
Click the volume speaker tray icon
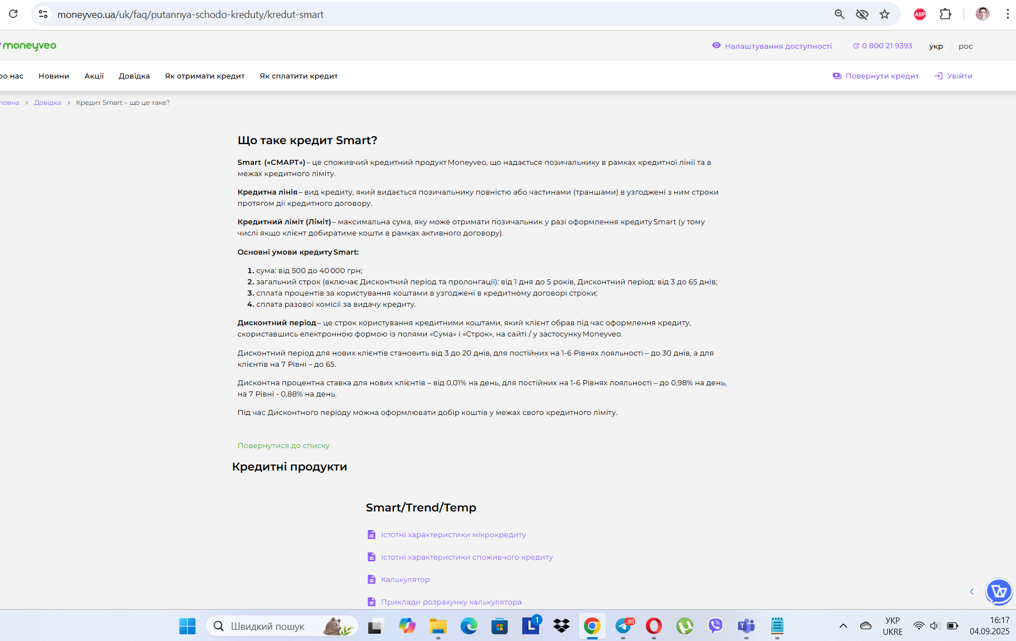click(x=935, y=626)
